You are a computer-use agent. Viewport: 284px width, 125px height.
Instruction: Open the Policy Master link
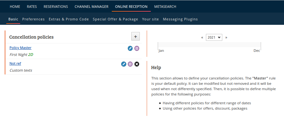[20, 48]
